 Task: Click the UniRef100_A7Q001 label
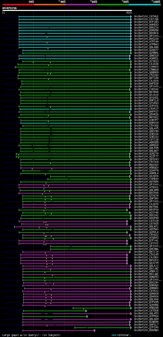point(146,187)
